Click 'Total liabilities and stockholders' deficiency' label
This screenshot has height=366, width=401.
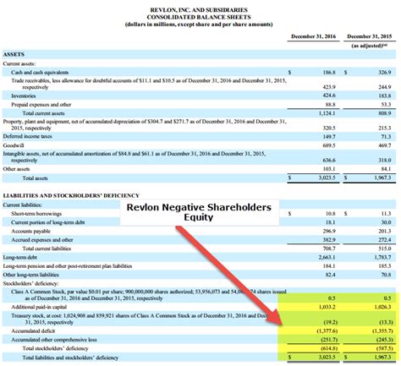coord(70,358)
